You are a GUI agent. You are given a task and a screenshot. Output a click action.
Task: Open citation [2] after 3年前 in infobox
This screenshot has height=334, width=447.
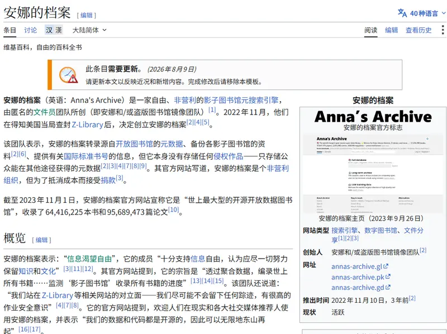click(x=412, y=298)
